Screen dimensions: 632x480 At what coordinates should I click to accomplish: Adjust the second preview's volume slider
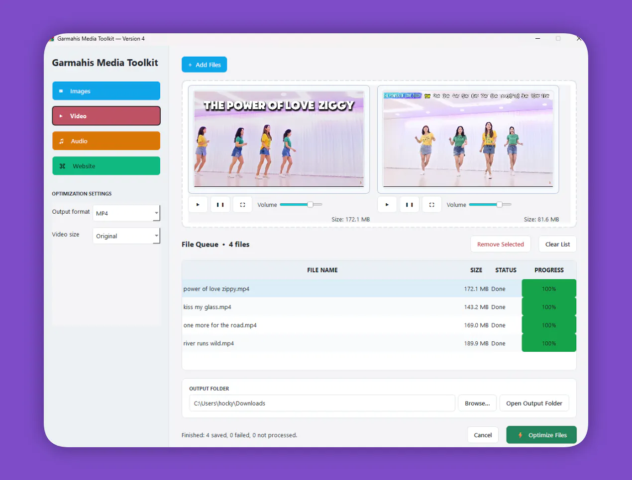[x=490, y=205]
